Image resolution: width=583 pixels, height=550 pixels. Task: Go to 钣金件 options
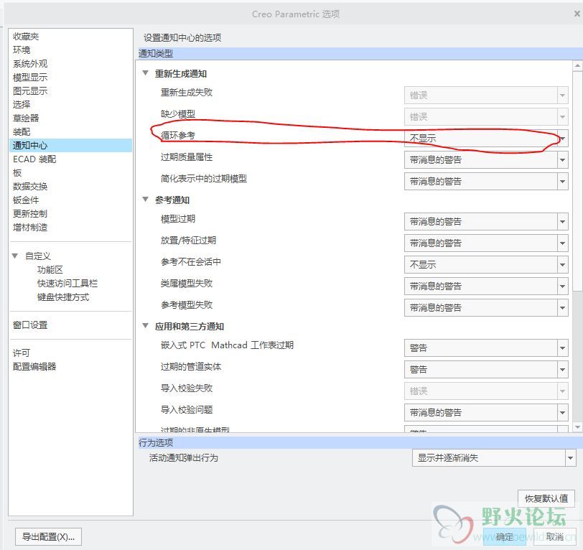tap(26, 200)
